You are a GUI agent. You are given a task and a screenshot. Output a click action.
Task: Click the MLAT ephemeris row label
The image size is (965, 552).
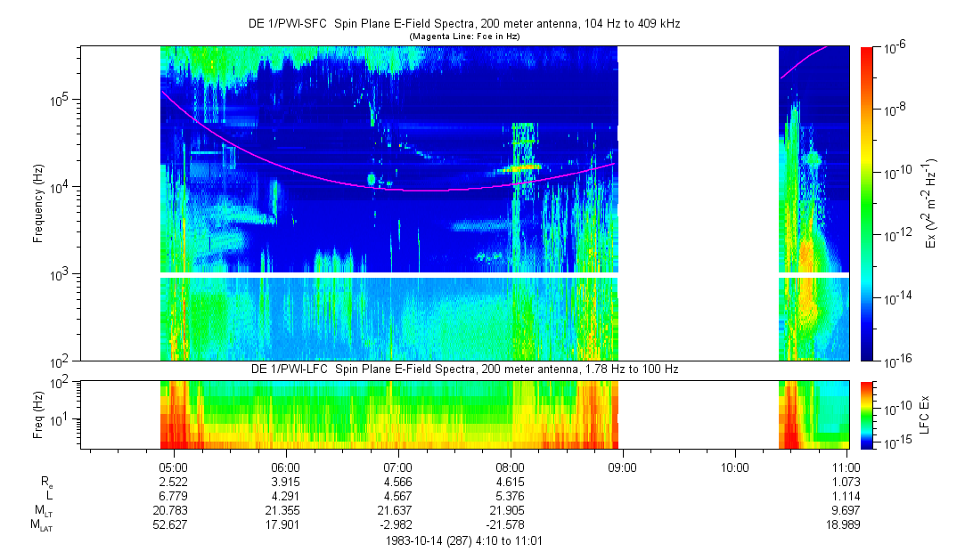pos(41,524)
